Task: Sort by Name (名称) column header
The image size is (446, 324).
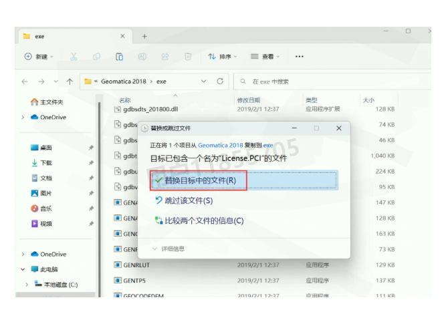Action: [x=125, y=100]
